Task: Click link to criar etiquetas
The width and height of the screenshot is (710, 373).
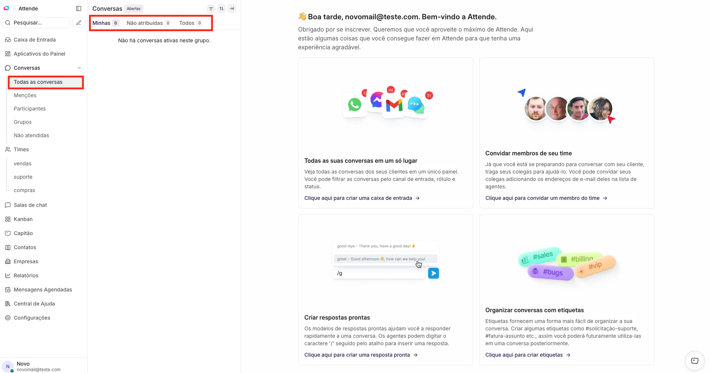Action: point(528,355)
